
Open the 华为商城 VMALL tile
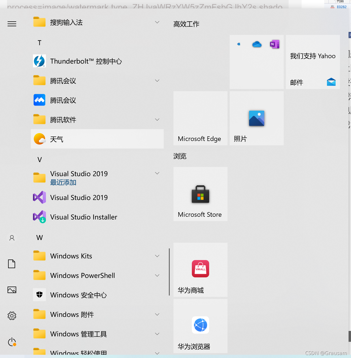[x=200, y=270]
